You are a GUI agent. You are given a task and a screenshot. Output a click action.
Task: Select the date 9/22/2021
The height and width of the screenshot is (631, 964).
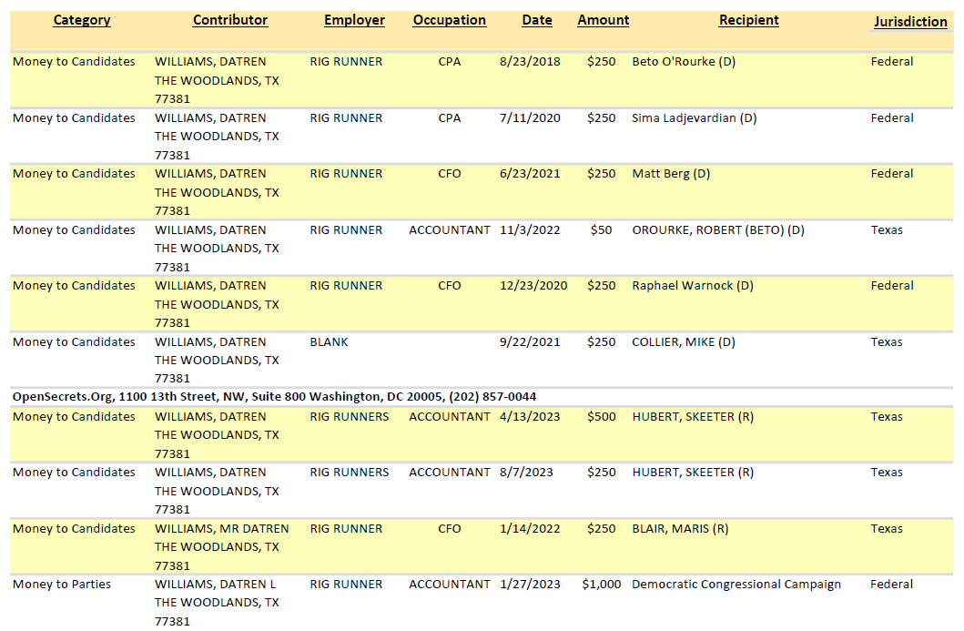[530, 342]
